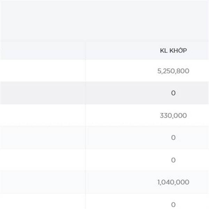The image size is (209, 209).
Task: Click the blank header cell left of KL KHỚP
Action: pos(42,51)
